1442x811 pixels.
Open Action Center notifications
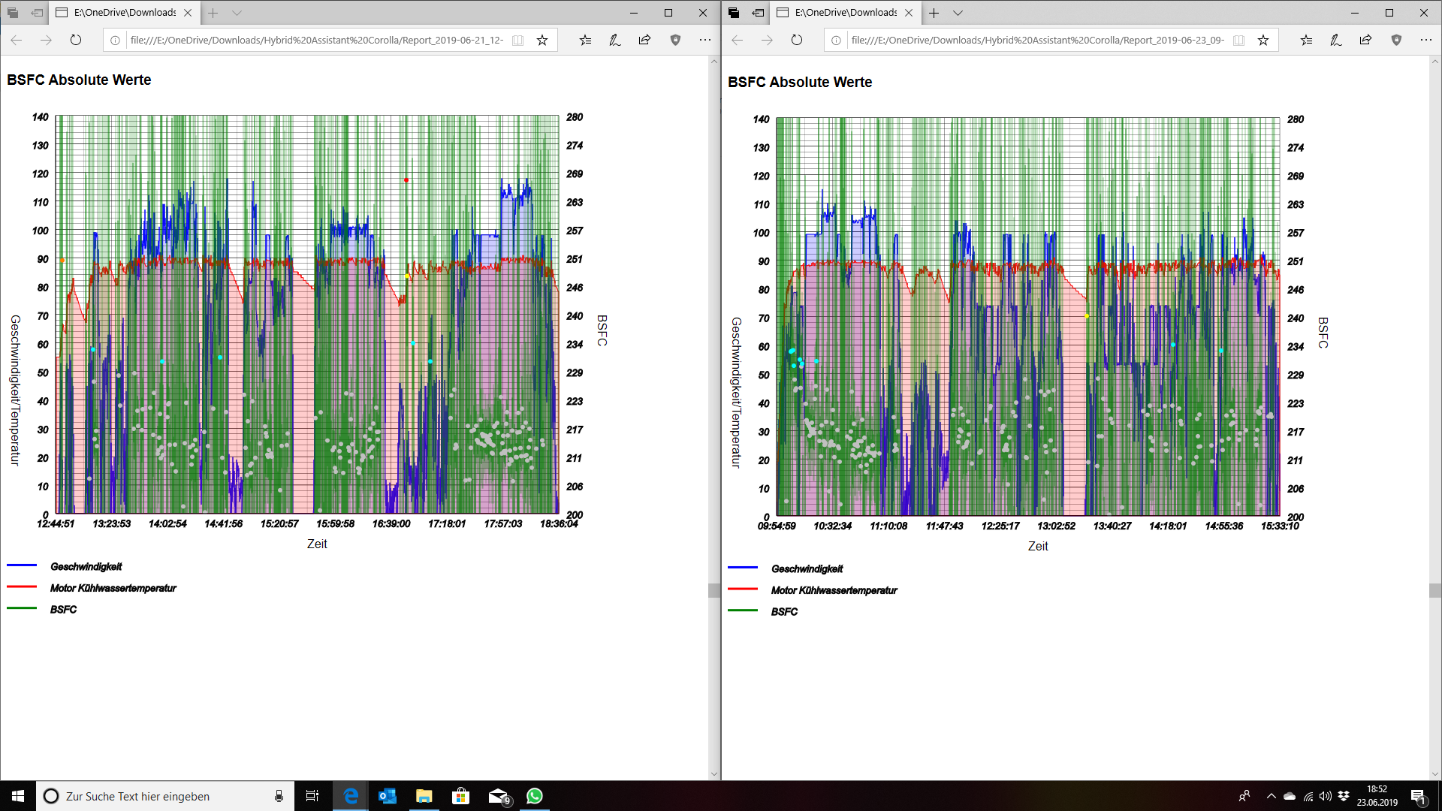pos(1418,797)
